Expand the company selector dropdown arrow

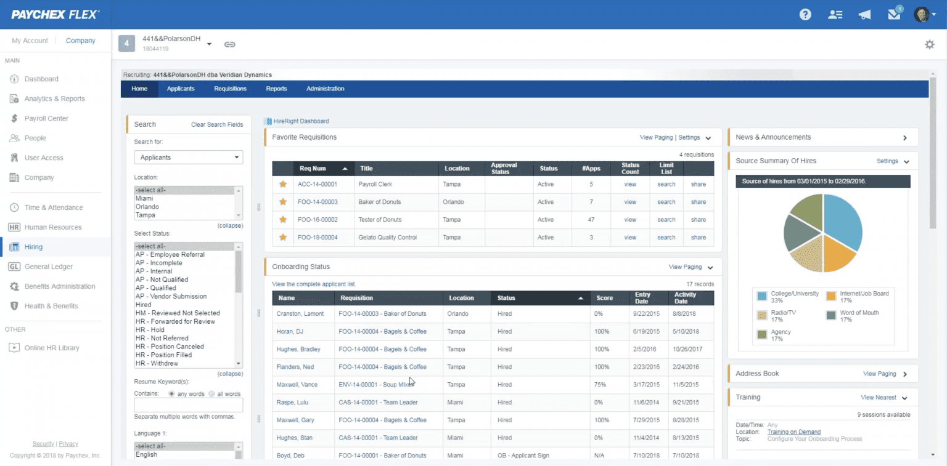(x=209, y=44)
